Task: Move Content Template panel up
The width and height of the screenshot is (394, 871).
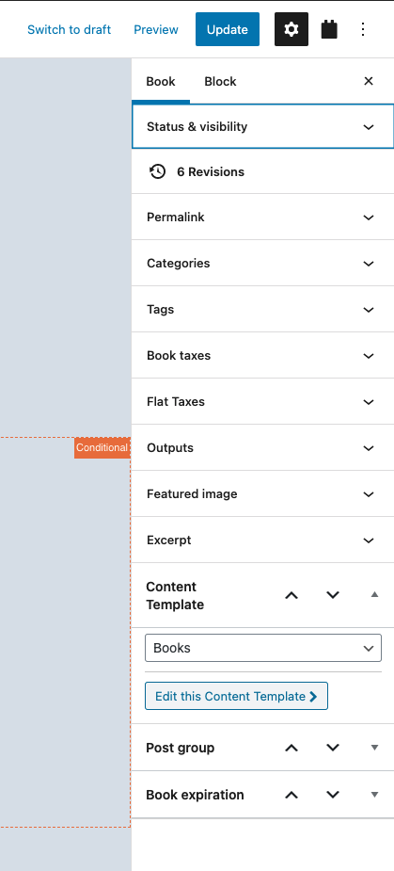Action: (x=292, y=595)
